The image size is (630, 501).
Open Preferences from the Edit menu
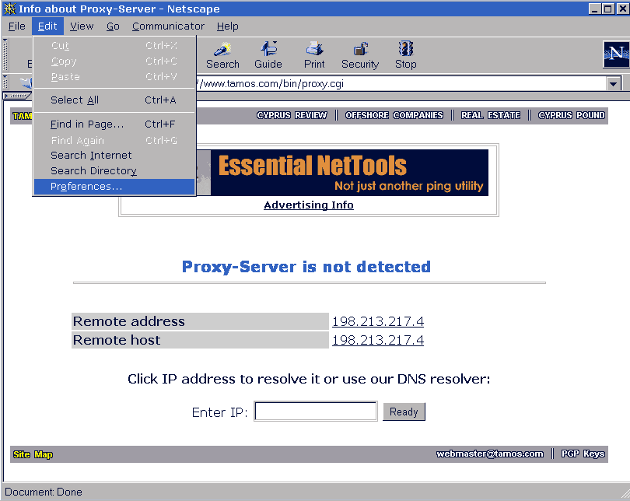[114, 187]
